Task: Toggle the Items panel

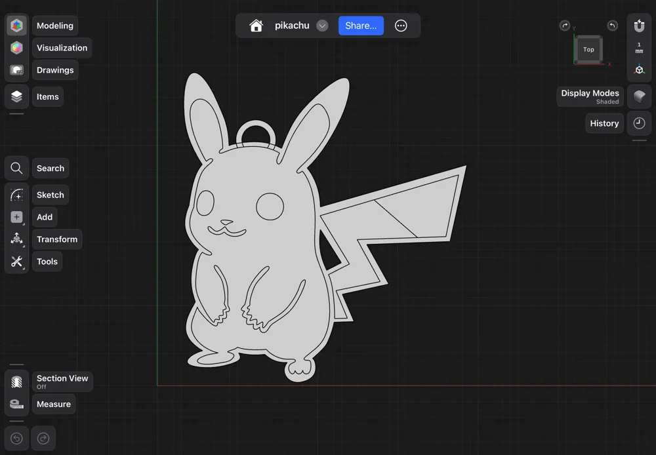Action: coord(16,96)
